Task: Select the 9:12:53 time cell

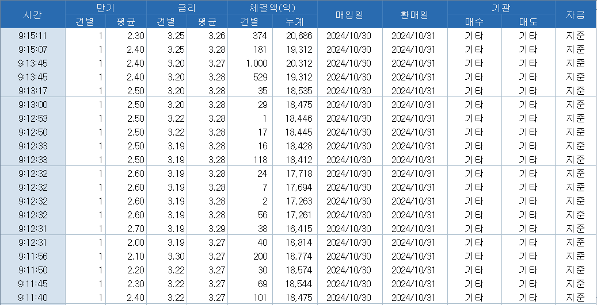Action: [32, 118]
